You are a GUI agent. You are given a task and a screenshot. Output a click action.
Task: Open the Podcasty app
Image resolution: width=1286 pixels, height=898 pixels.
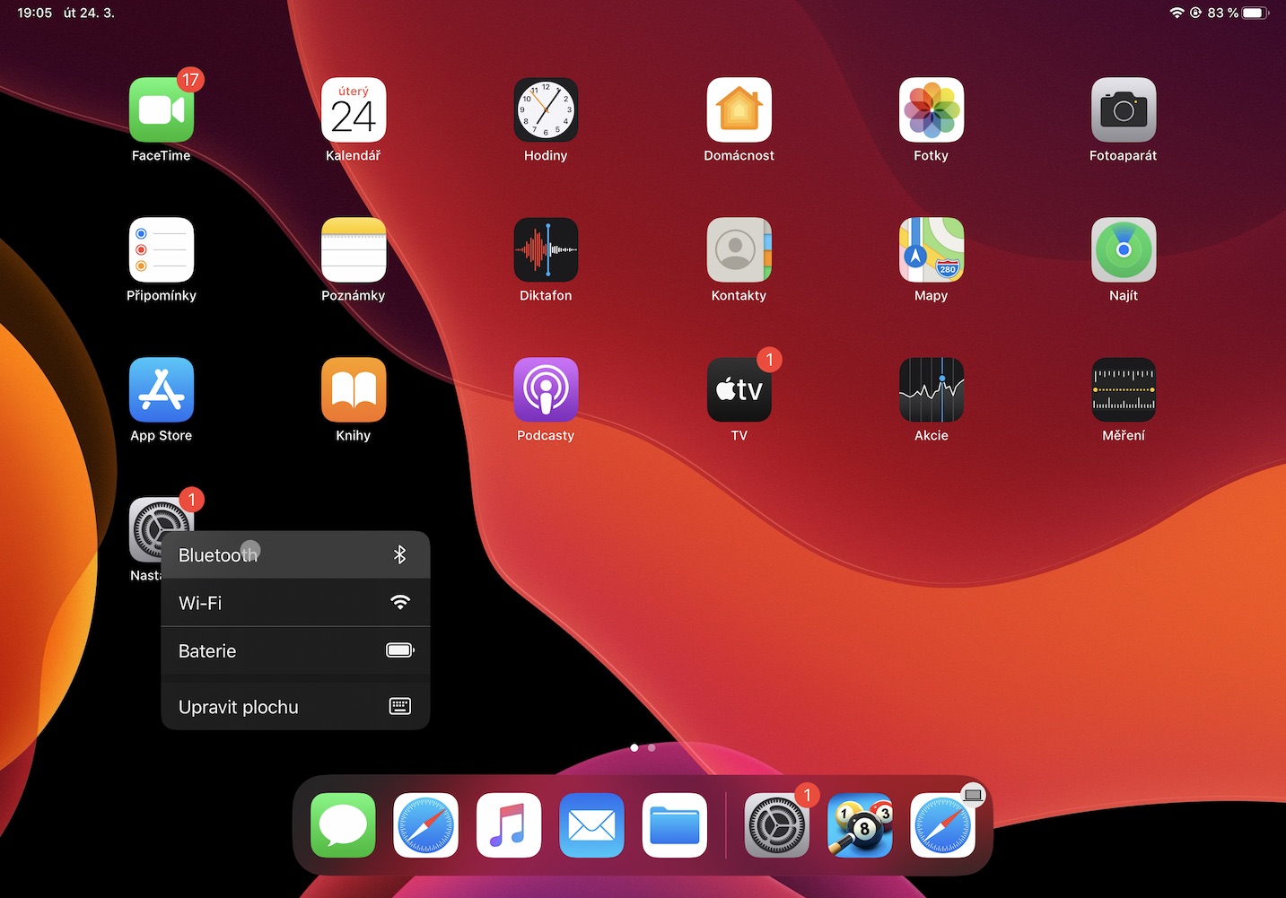[x=546, y=390]
